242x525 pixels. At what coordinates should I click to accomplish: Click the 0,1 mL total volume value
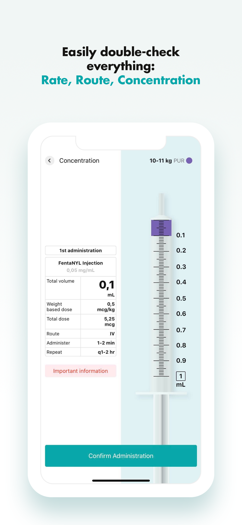point(107,288)
